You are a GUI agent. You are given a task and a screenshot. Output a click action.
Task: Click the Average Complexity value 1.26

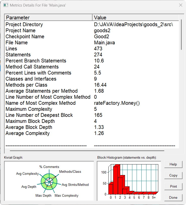pyautogui.click(x=99, y=133)
